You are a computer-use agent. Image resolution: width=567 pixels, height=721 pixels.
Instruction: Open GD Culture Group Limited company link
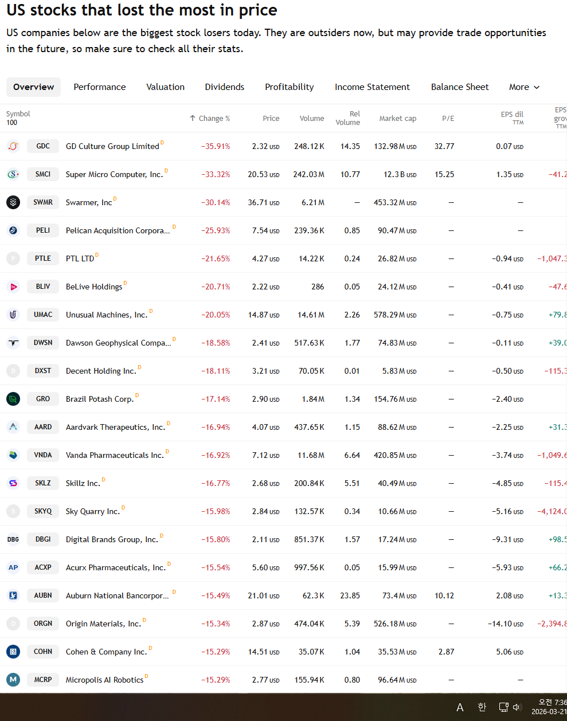click(112, 146)
